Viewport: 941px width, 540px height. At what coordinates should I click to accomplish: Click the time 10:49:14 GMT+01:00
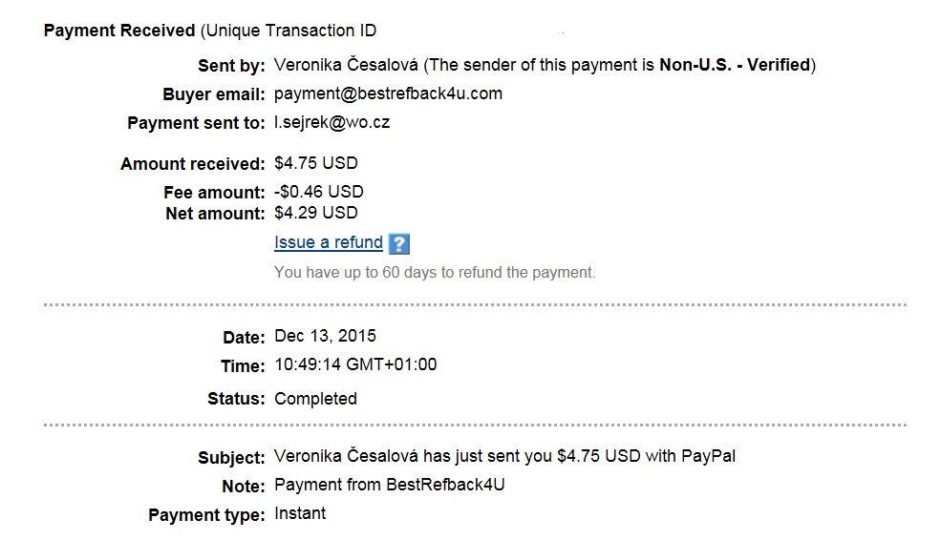click(355, 364)
